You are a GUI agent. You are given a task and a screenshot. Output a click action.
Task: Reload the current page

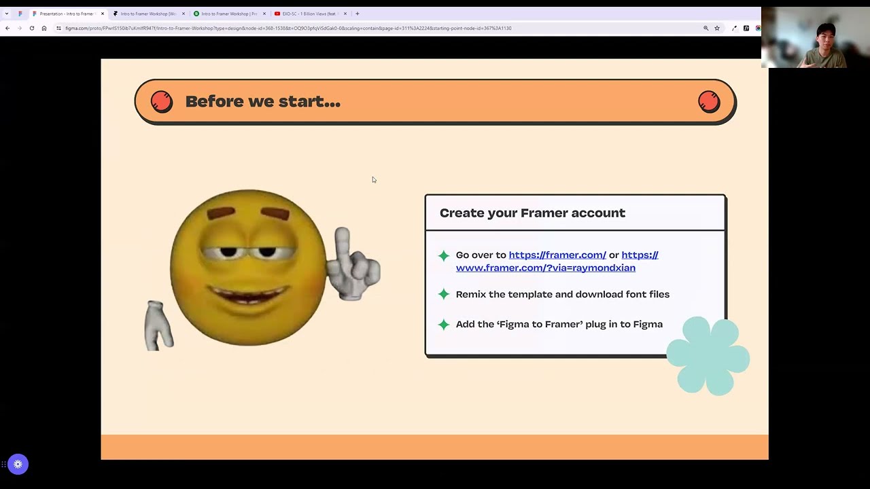click(x=31, y=28)
